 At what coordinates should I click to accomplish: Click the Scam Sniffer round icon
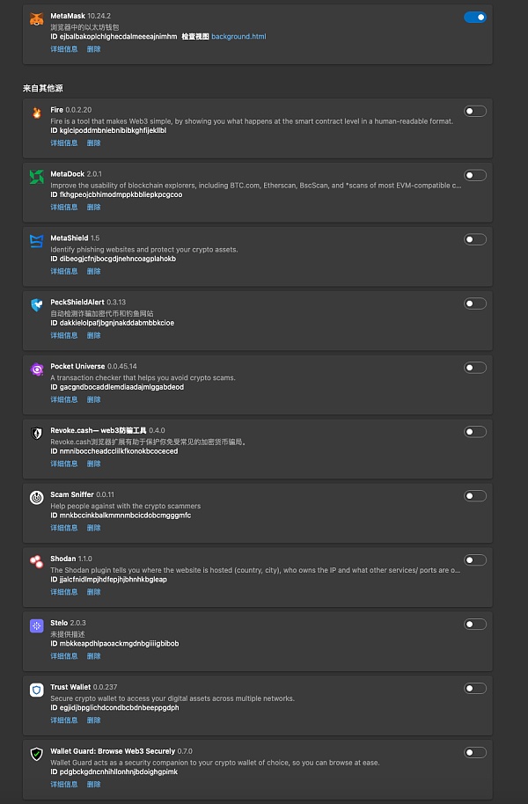36,497
